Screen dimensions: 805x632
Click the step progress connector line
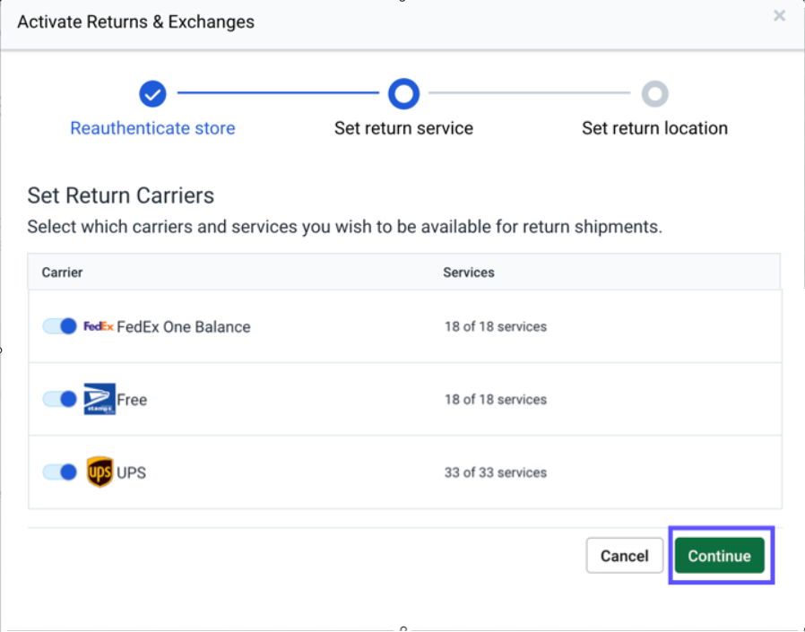coord(278,93)
